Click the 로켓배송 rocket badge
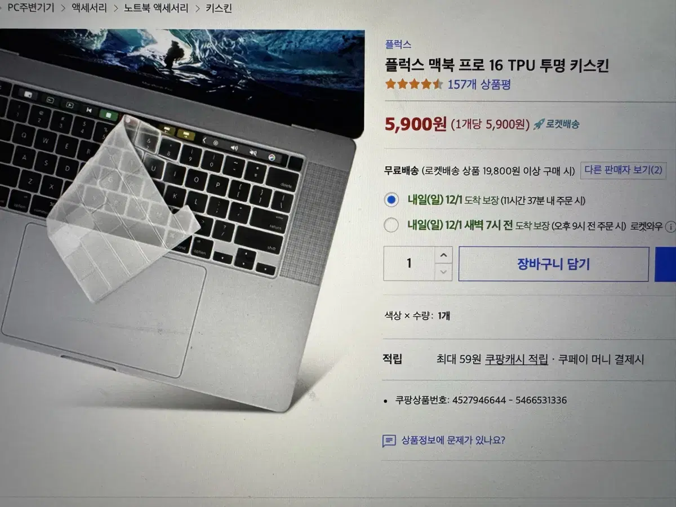The image size is (676, 507). pyautogui.click(x=557, y=124)
